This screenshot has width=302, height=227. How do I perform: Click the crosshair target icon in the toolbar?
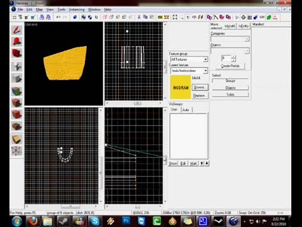243,17
